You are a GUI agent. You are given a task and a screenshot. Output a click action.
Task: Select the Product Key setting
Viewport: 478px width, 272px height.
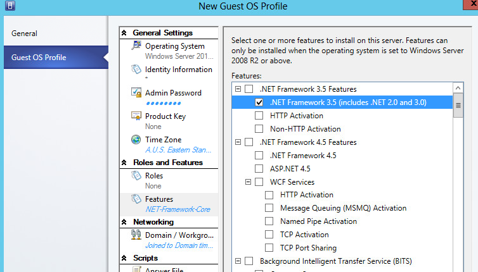[169, 121]
